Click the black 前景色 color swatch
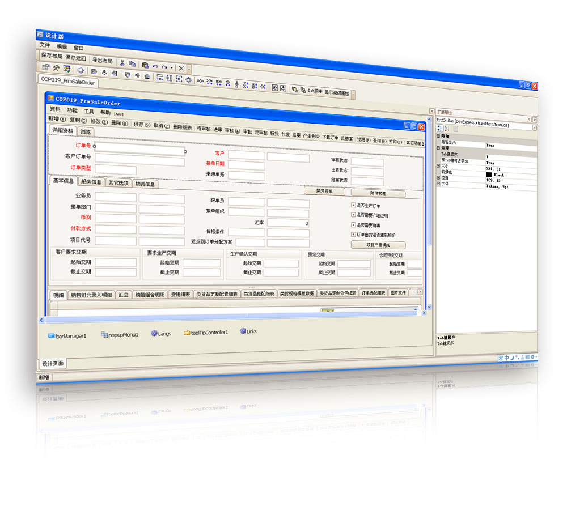 (x=489, y=174)
